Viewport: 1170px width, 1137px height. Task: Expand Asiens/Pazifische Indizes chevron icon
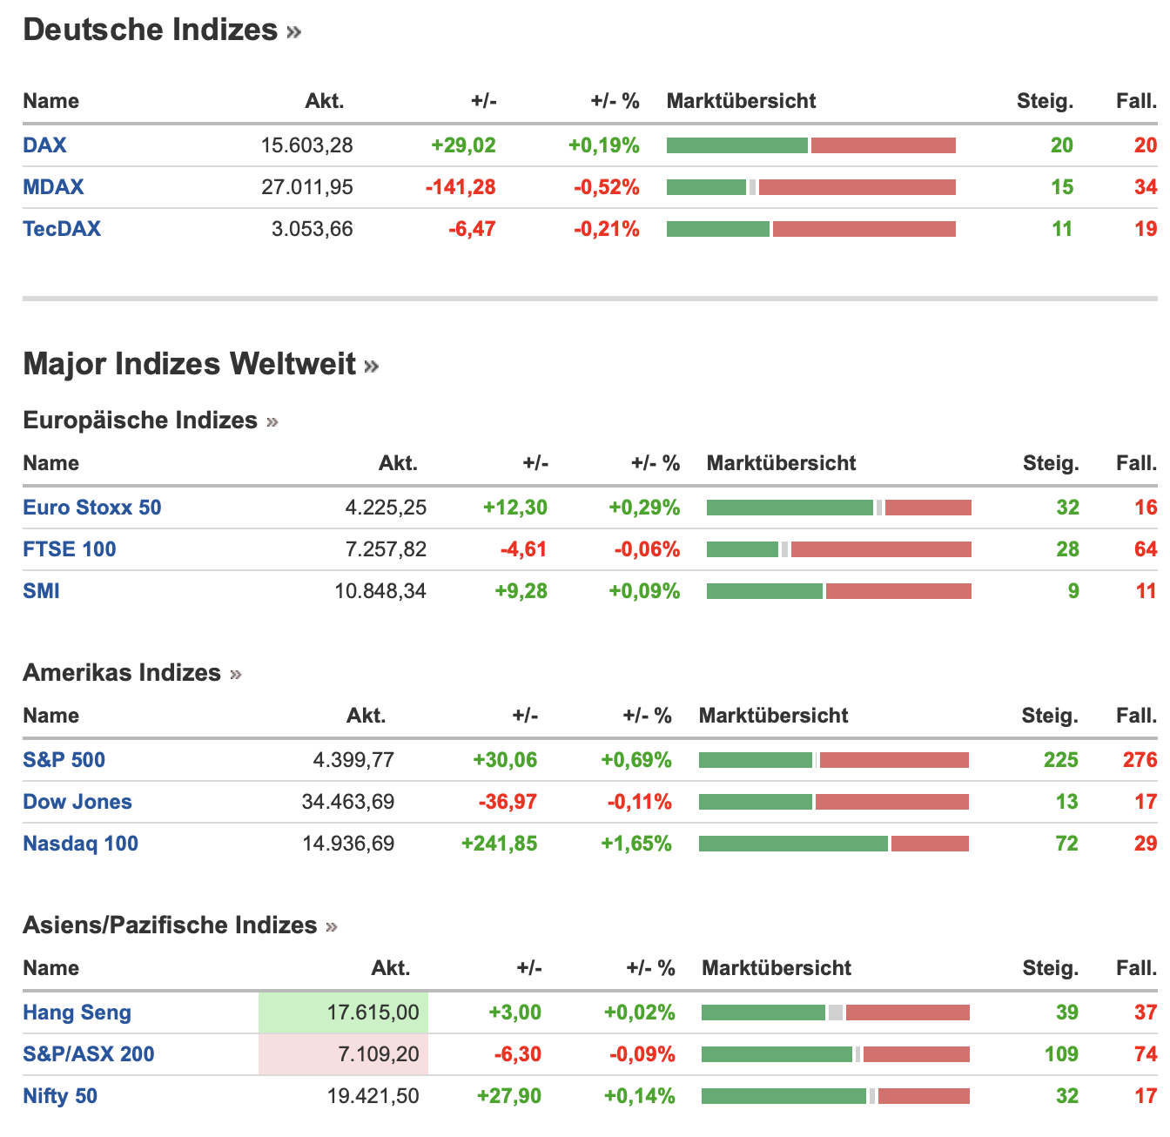(332, 927)
